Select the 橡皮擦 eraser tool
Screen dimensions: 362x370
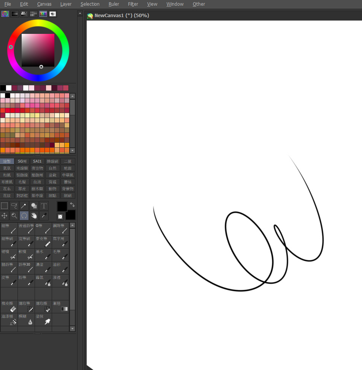pos(9,306)
